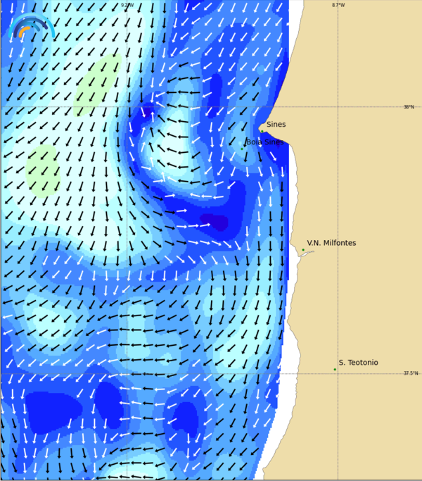
Task: Click the wave logo in the top-left corner
Action: click(31, 27)
